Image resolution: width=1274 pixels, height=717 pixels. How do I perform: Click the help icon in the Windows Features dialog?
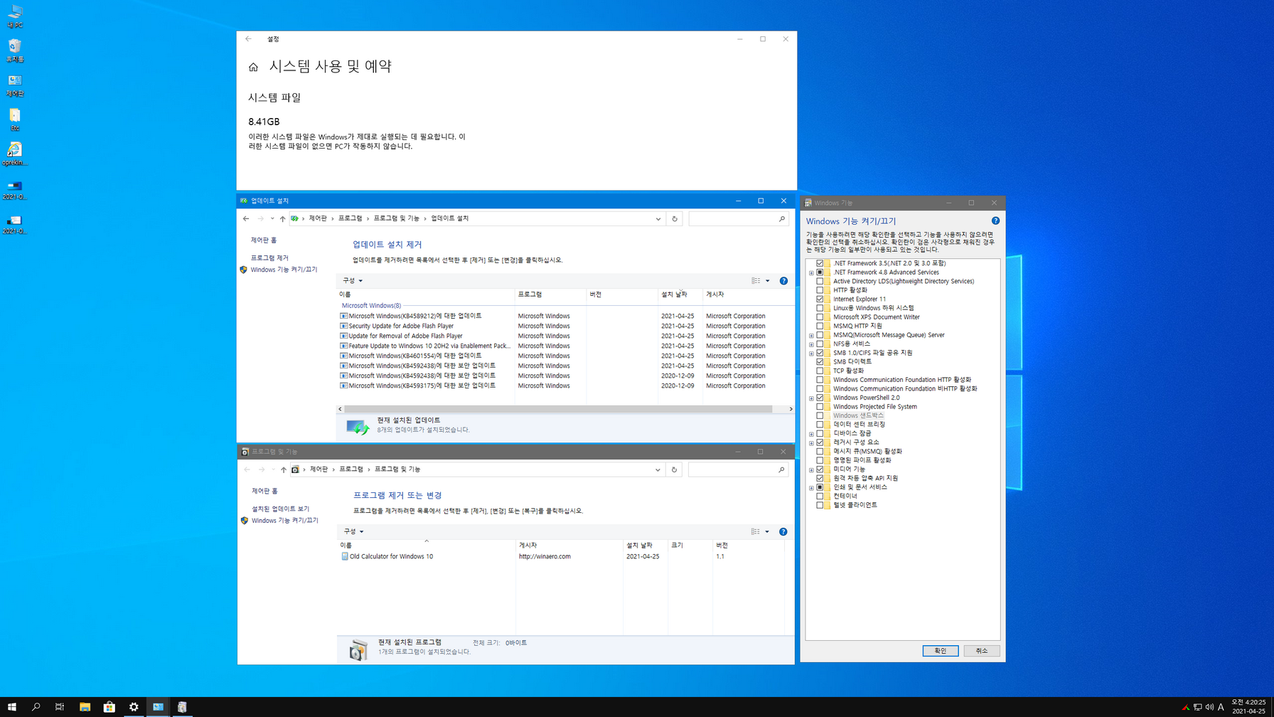click(x=995, y=221)
